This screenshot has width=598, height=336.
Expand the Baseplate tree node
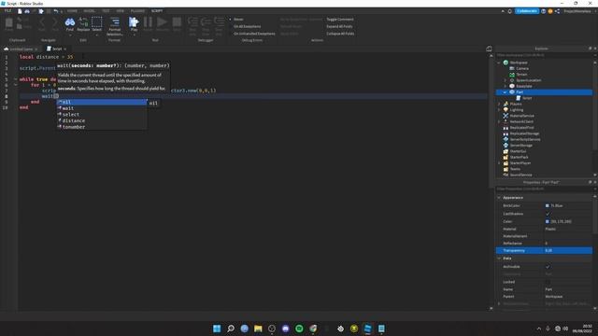(x=505, y=86)
